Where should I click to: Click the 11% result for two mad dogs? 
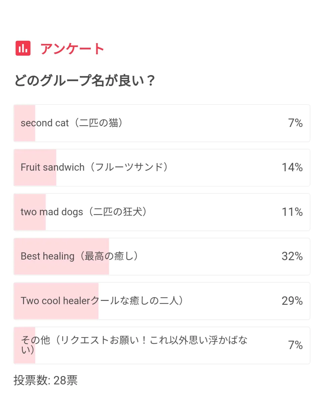292,212
